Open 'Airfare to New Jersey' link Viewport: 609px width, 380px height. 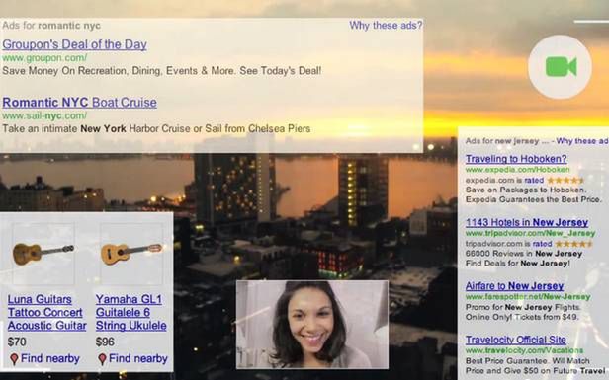coord(514,286)
